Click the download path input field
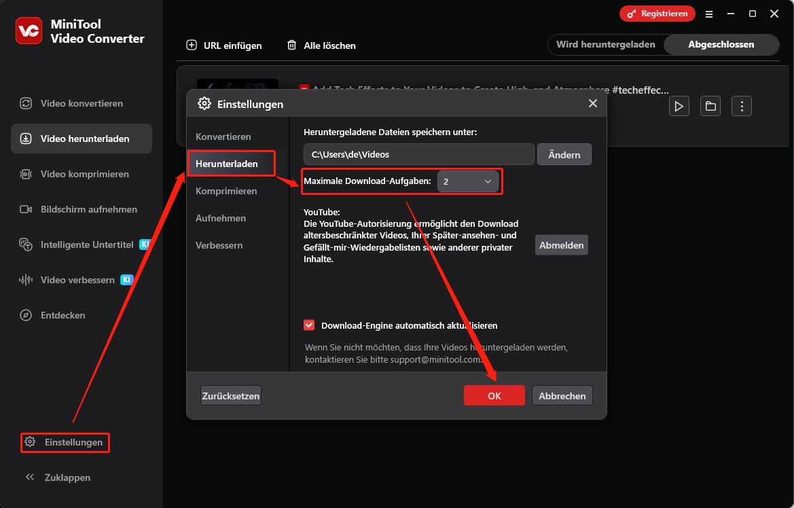The image size is (794, 508). coord(419,154)
